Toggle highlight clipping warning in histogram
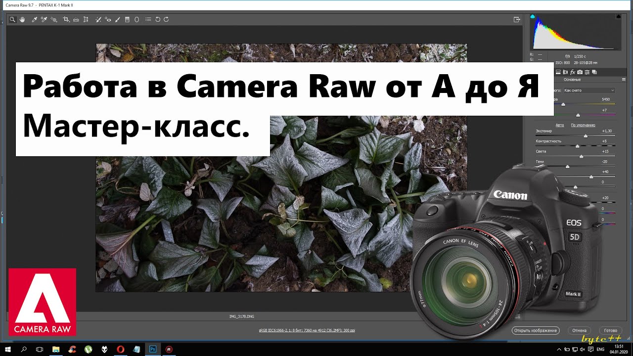The image size is (633, 356). click(619, 16)
